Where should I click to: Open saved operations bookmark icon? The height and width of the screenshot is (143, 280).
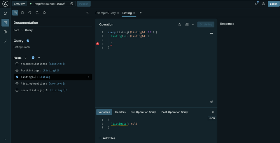[x=22, y=13]
